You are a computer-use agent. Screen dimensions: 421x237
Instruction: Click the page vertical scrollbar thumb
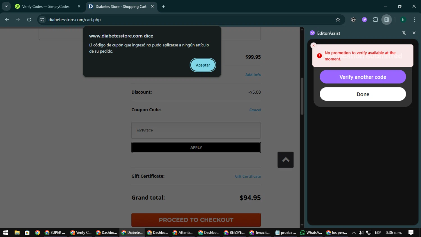[x=302, y=96]
